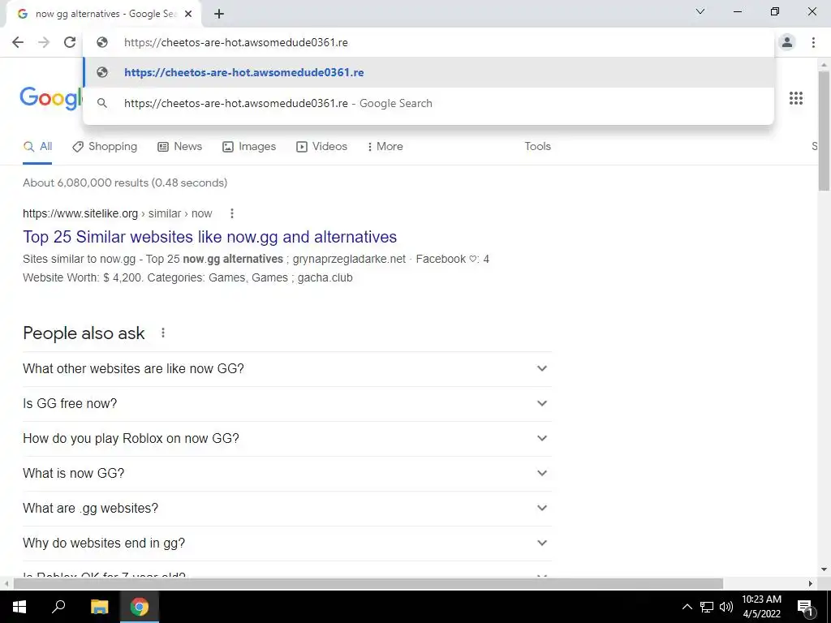Reload the page with the refresh icon
Screen dimensions: 831x623
70,42
